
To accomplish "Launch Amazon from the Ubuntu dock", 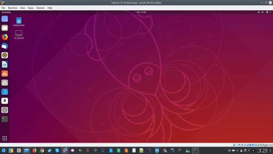I will pos(5,101).
